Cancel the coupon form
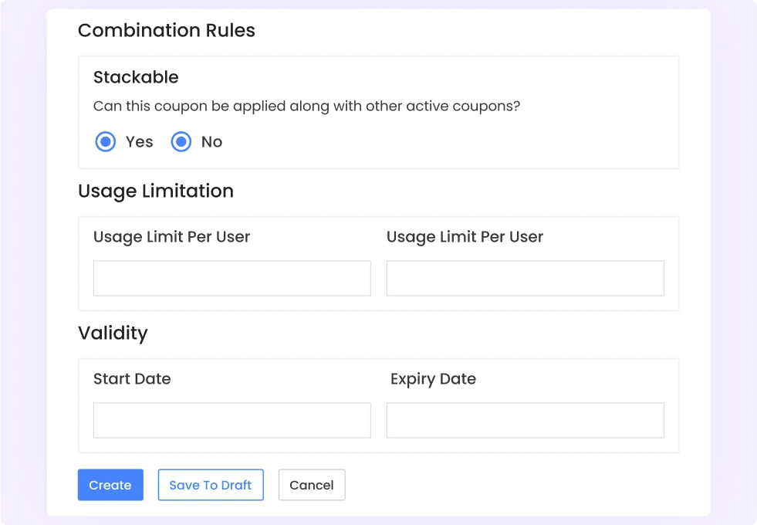Image resolution: width=757 pixels, height=525 pixels. tap(312, 485)
